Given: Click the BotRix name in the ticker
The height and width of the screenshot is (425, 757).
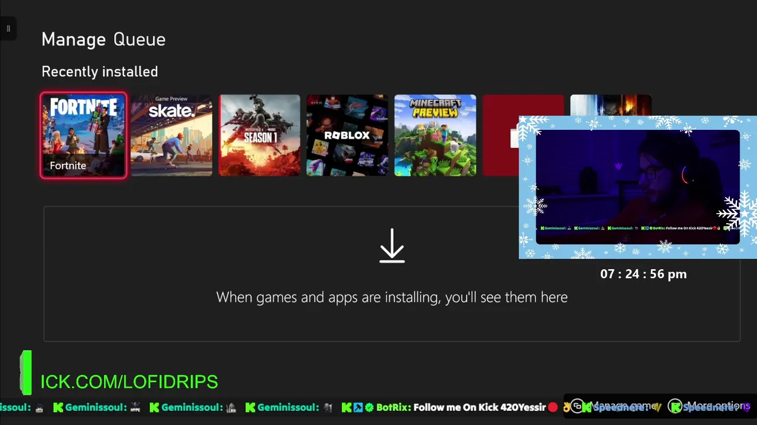Looking at the screenshot, I should click(x=393, y=407).
